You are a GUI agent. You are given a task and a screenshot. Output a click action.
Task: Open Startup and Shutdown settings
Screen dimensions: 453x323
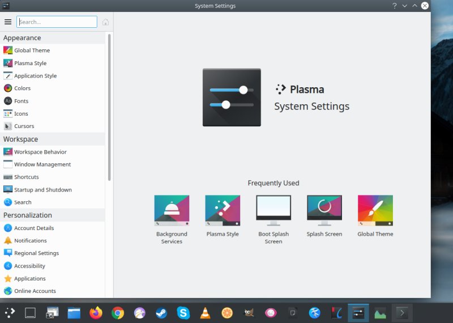[x=42, y=190]
